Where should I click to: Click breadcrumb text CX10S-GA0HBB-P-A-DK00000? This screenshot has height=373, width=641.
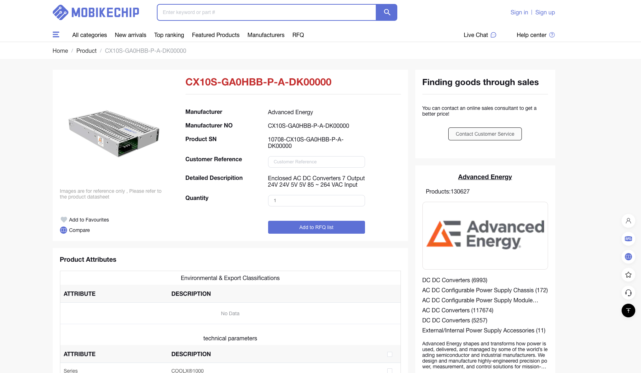pyautogui.click(x=145, y=51)
